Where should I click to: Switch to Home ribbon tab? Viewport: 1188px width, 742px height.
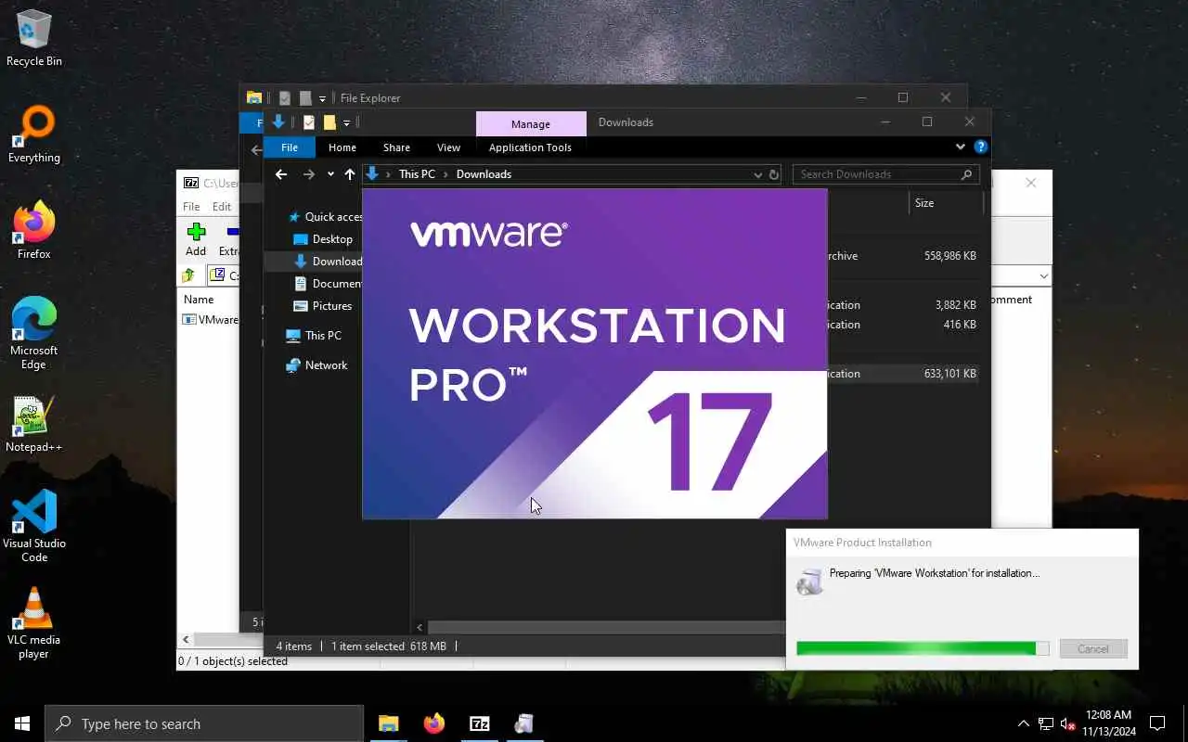342,147
